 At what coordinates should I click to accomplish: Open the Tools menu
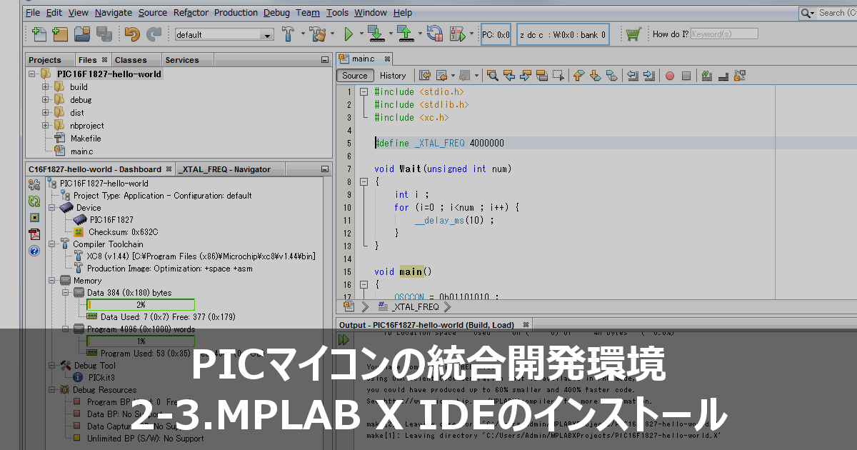coord(337,12)
